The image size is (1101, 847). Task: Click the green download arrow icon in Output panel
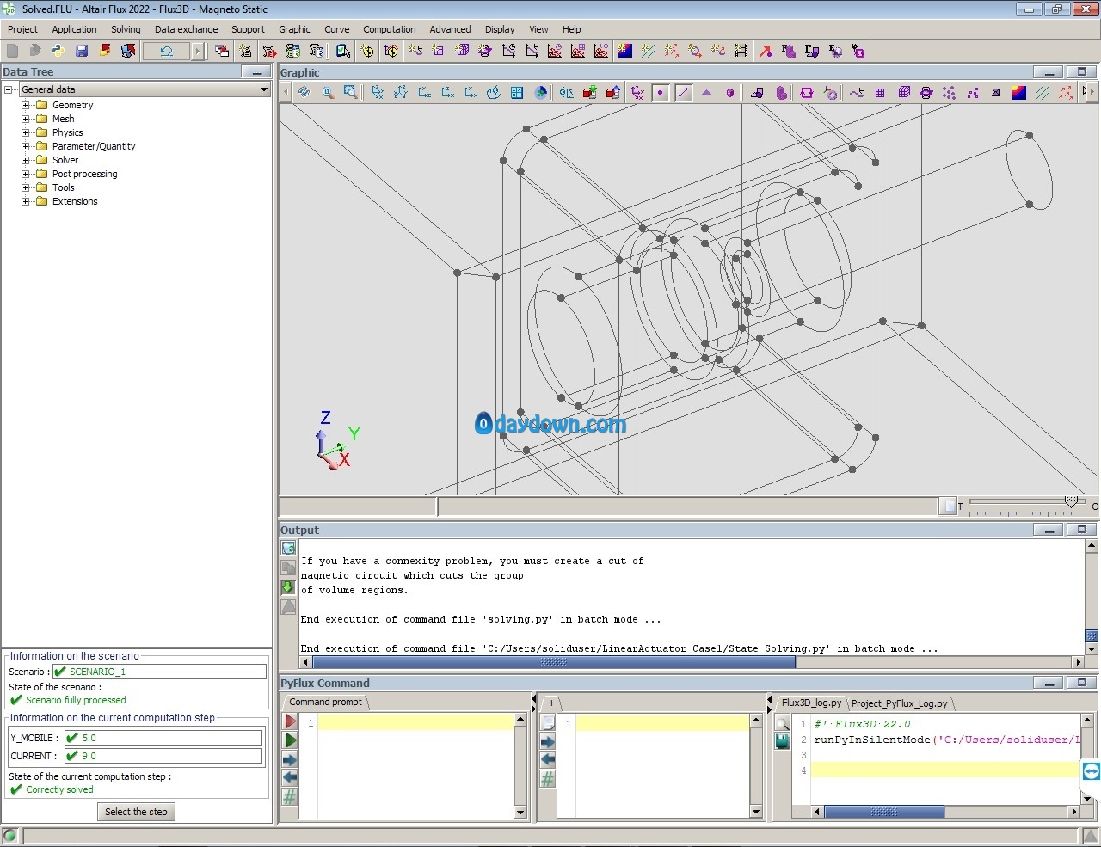tap(288, 587)
